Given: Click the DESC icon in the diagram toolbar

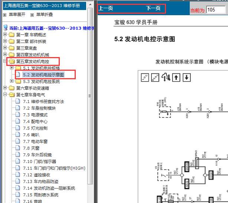Looking at the screenshot, I should [155, 77].
